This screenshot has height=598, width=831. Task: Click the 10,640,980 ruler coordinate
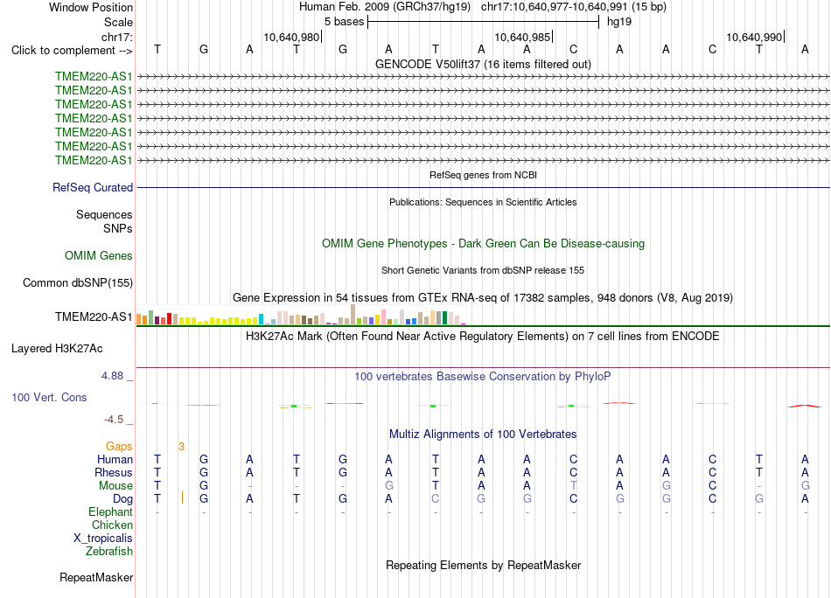click(291, 37)
